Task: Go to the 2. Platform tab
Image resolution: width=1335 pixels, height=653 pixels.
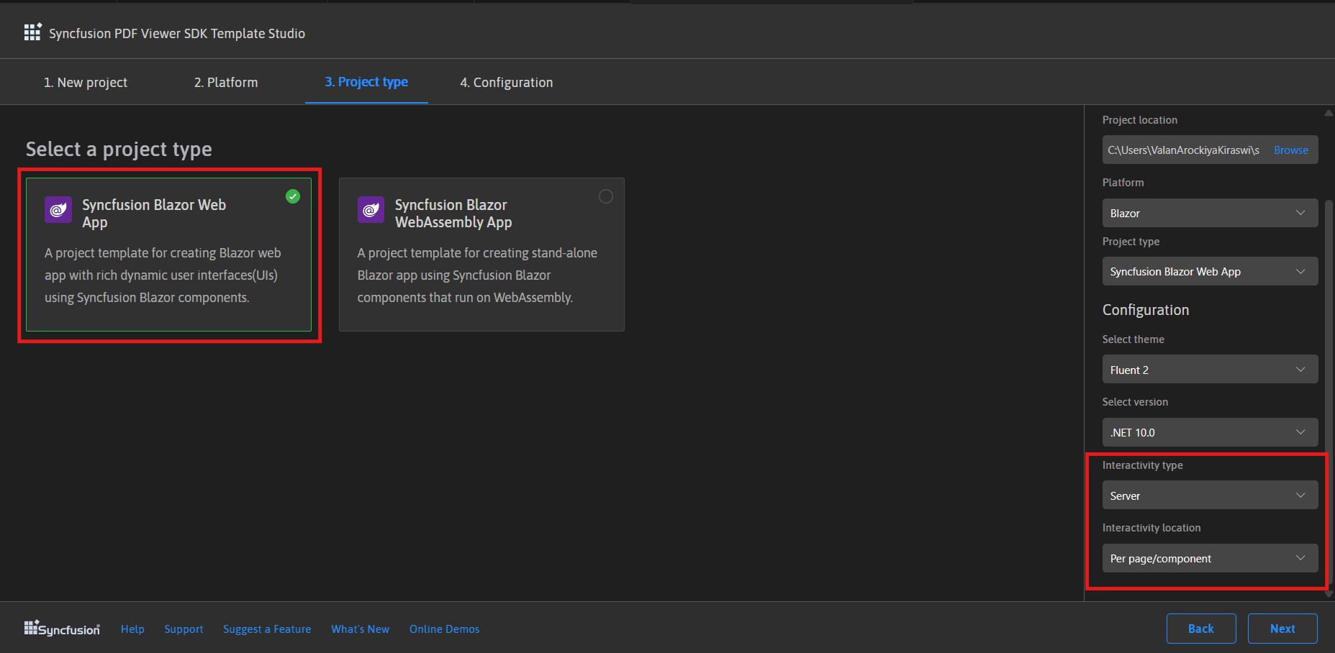Action: [226, 83]
